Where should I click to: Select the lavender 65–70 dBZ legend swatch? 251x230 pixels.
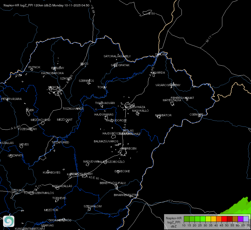coord(246,219)
